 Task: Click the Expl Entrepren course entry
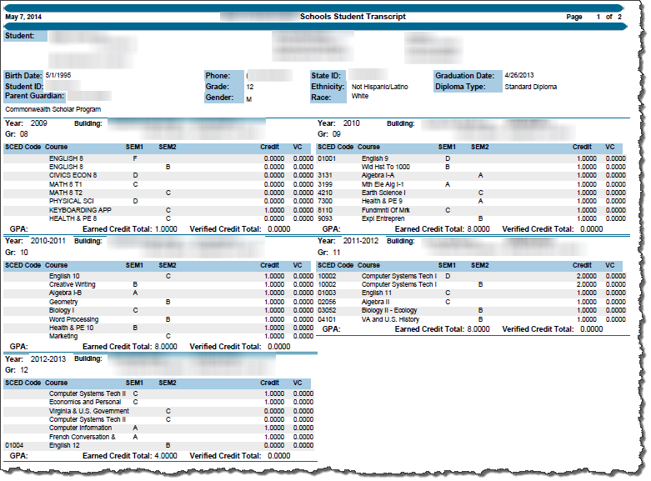(x=383, y=218)
